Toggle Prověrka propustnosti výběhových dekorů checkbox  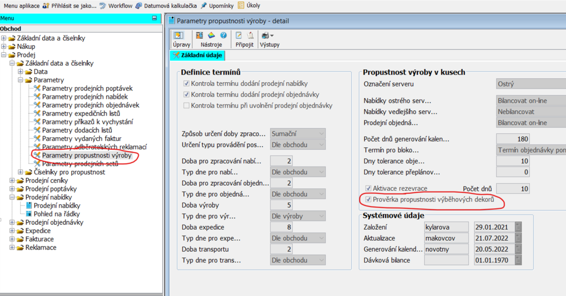[368, 200]
